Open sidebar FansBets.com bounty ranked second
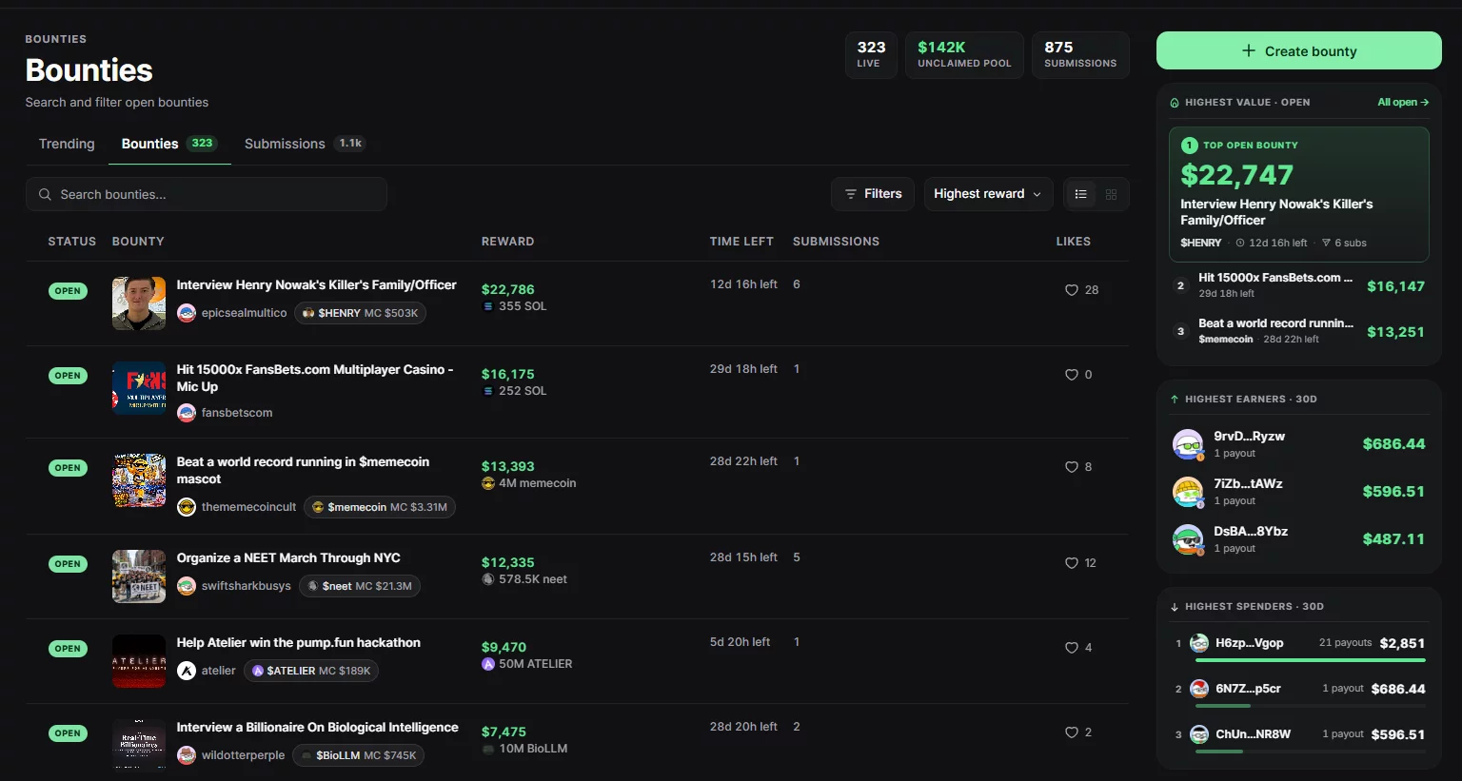The image size is (1462, 781). pyautogui.click(x=1298, y=285)
